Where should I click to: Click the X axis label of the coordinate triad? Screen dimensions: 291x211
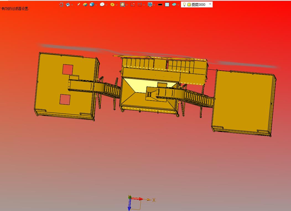[x=154, y=200]
